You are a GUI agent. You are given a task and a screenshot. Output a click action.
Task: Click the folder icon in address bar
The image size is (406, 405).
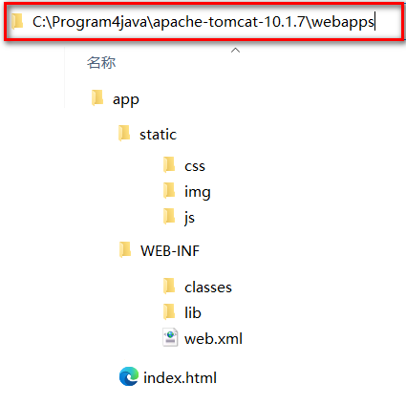click(18, 21)
